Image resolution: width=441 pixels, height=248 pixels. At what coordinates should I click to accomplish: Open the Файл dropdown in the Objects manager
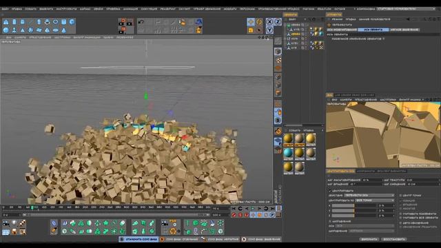(x=292, y=19)
